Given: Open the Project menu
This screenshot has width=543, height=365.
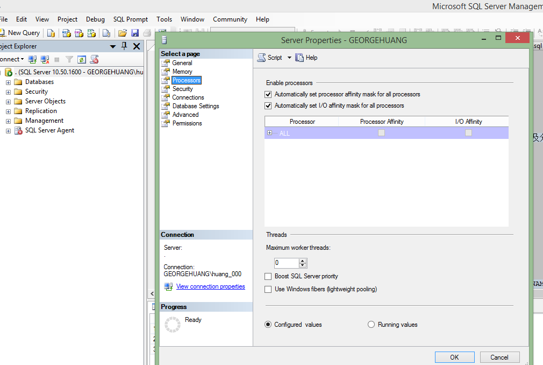Looking at the screenshot, I should [68, 19].
